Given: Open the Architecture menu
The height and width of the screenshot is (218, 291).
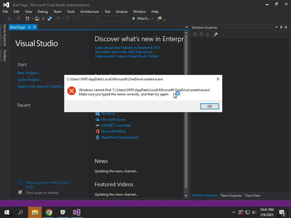Looking at the screenshot, I should (x=90, y=11).
